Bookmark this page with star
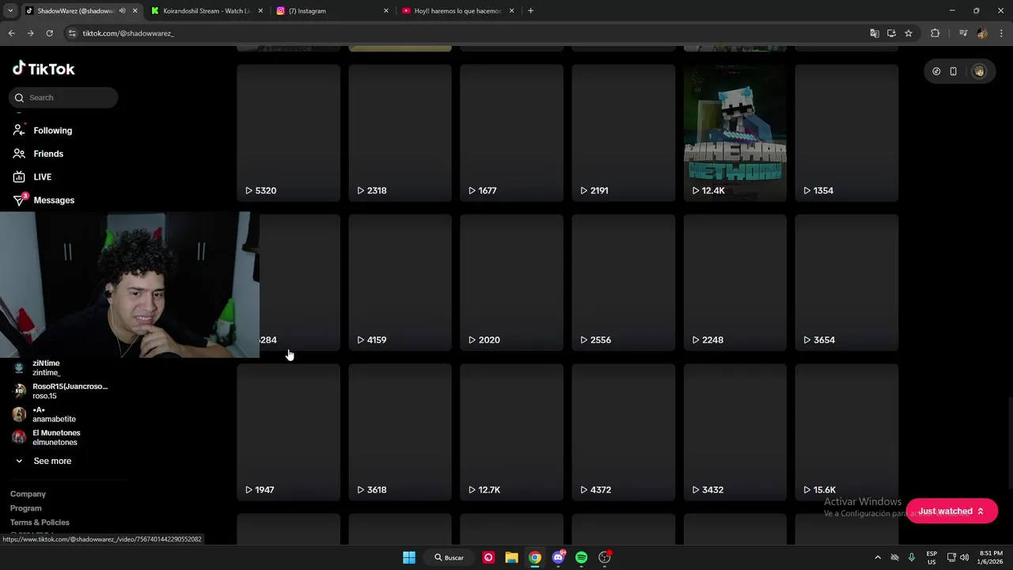 [909, 33]
